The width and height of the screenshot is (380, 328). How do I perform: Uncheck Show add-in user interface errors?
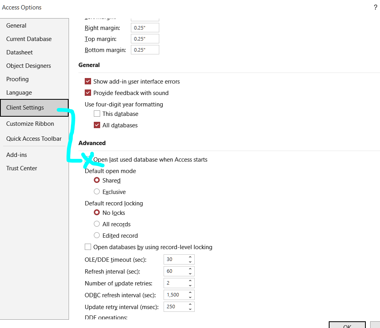[x=88, y=81]
